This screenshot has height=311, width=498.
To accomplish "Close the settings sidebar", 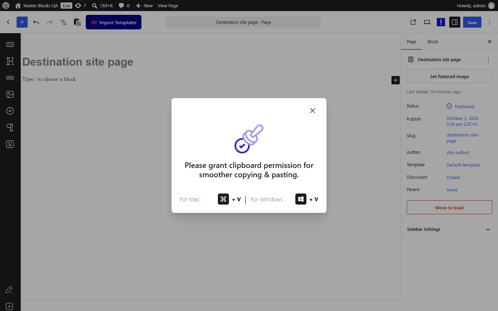I will point(490,41).
